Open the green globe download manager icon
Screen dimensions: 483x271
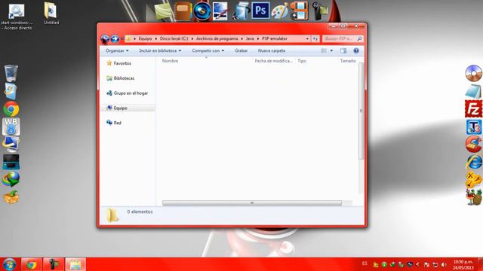[x=11, y=179]
